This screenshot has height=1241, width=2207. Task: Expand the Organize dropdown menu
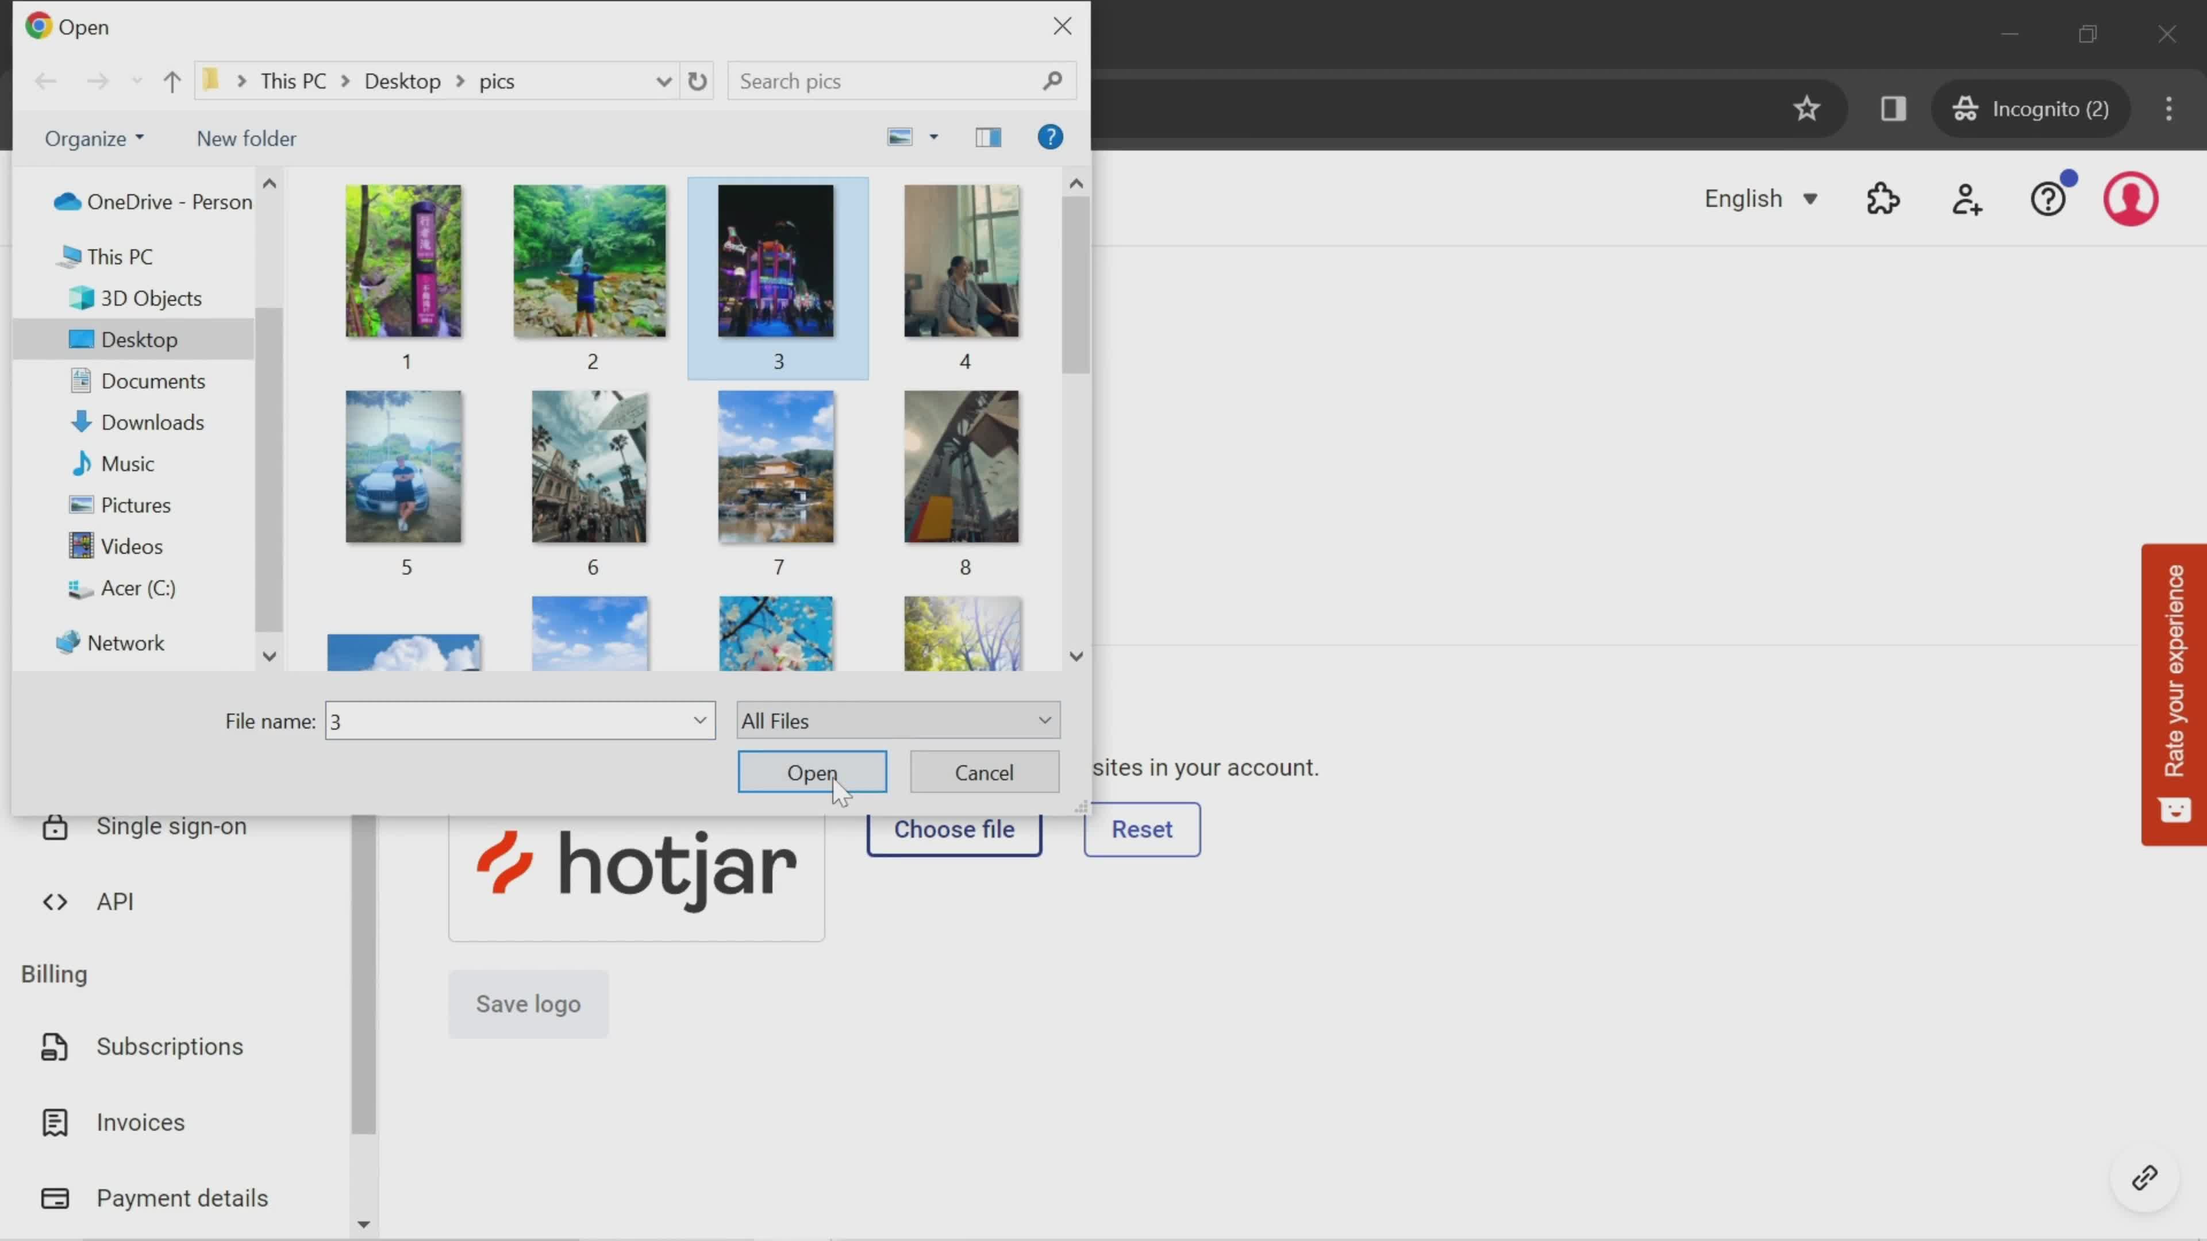click(x=94, y=138)
